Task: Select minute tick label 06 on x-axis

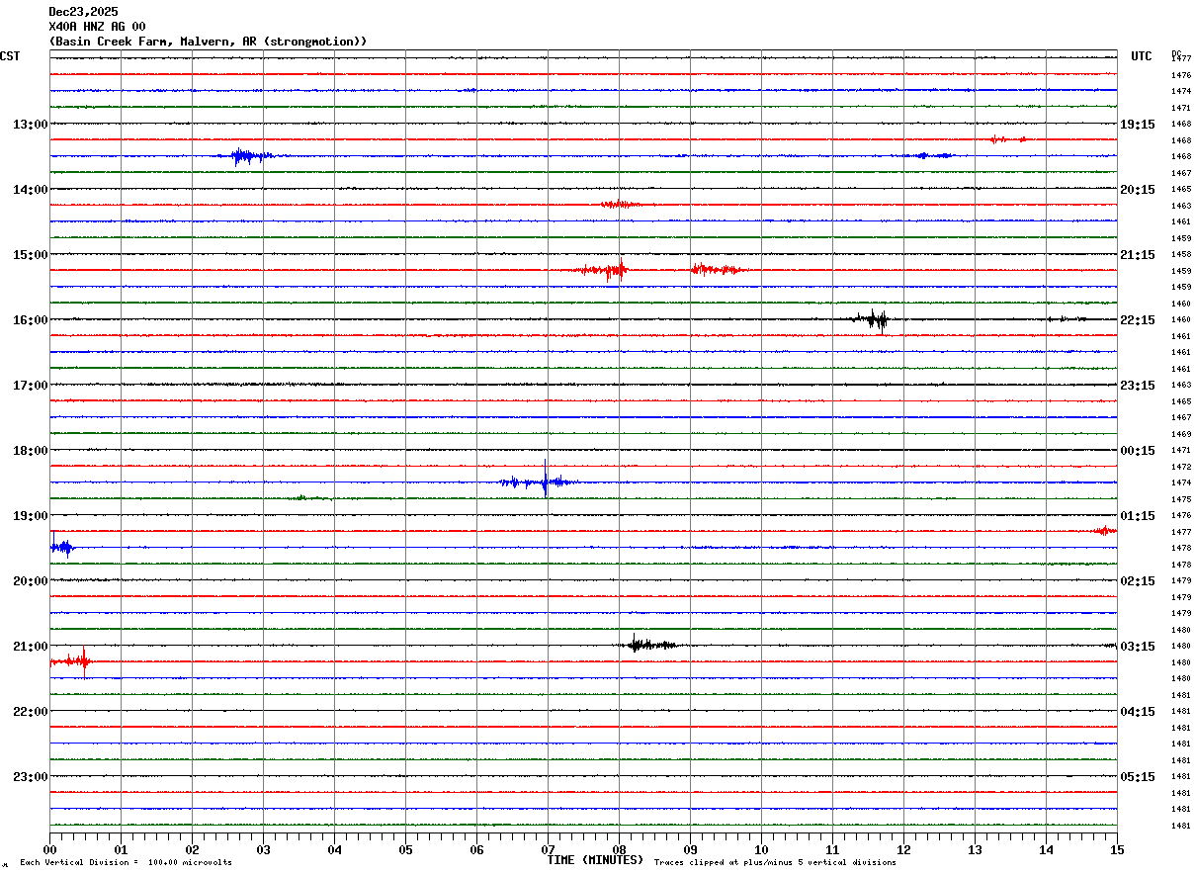Action: pyautogui.click(x=476, y=849)
